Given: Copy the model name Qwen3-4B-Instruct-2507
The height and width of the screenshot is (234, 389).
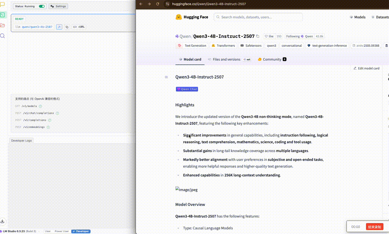Looking at the screenshot, I should coord(258,36).
